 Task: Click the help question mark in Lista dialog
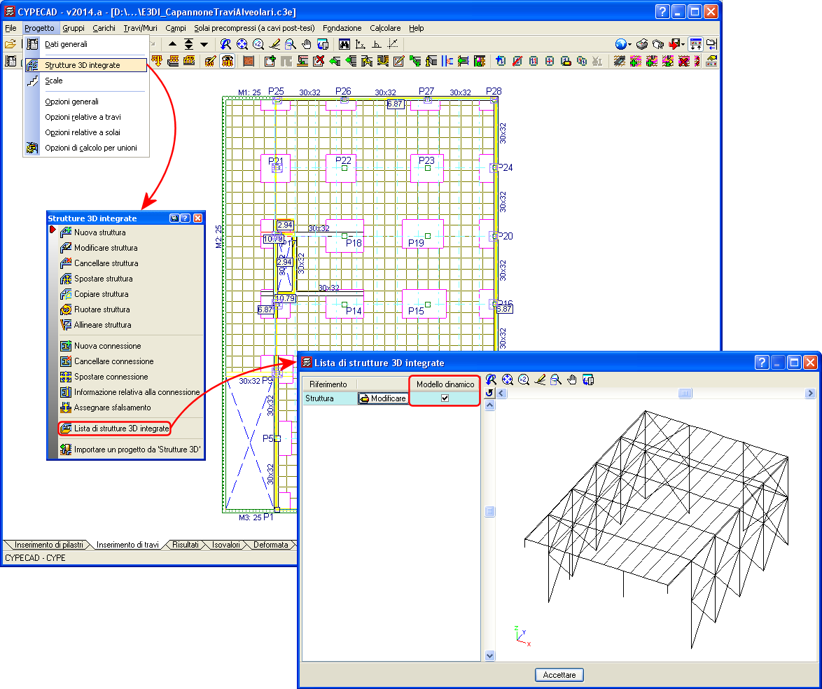762,362
